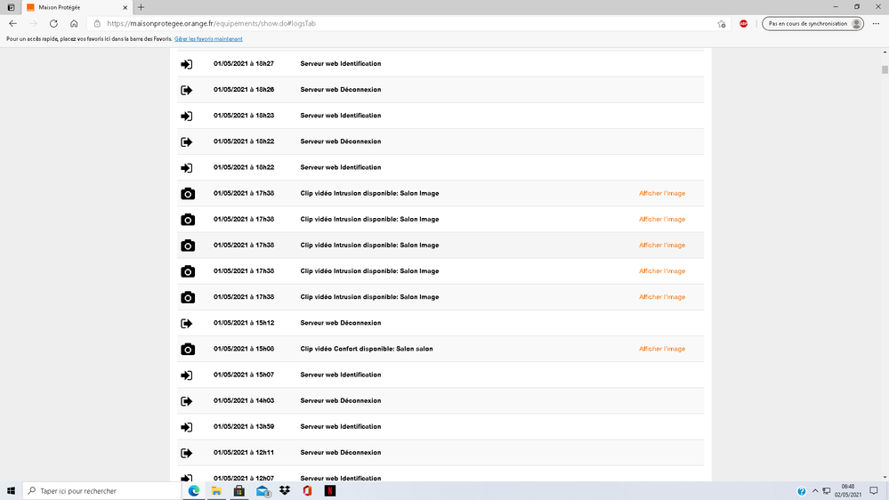This screenshot has width=889, height=500.
Task: Launch Netflix from the taskbar
Action: (x=329, y=490)
